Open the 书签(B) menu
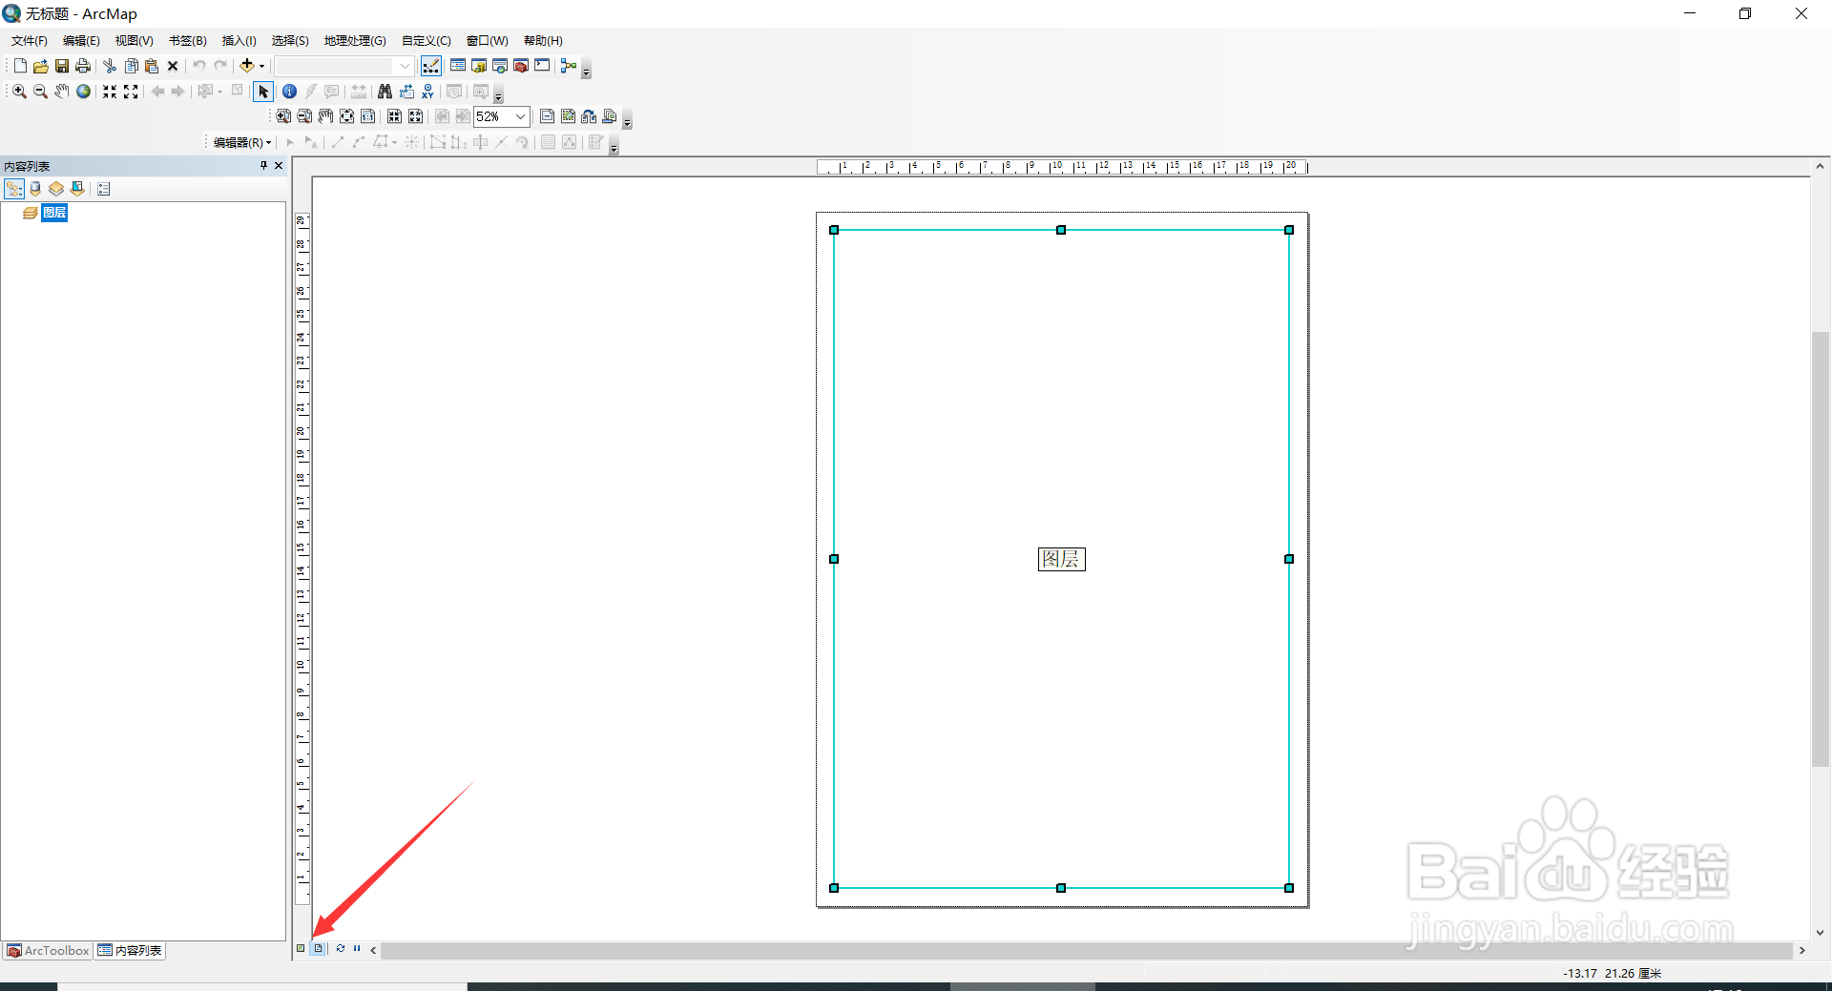1832x991 pixels. point(188,41)
